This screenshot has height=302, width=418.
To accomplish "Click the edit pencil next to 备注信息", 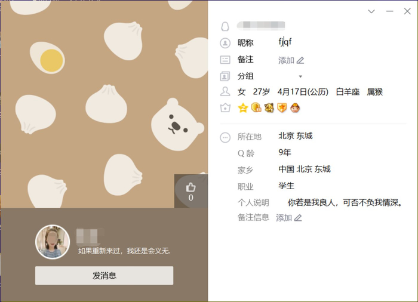I will (298, 218).
